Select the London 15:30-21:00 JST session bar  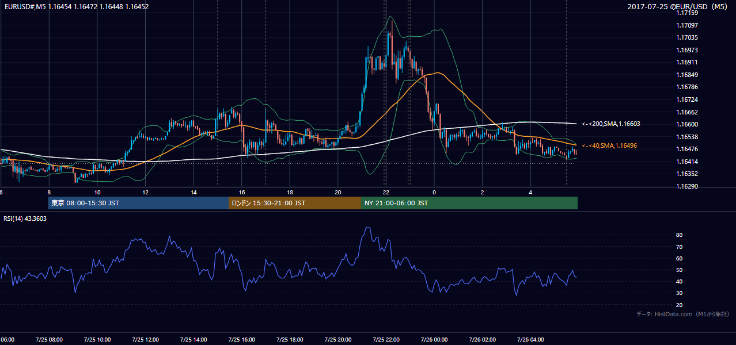tap(295, 203)
